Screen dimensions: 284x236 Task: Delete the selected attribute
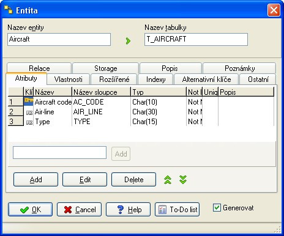(133, 179)
